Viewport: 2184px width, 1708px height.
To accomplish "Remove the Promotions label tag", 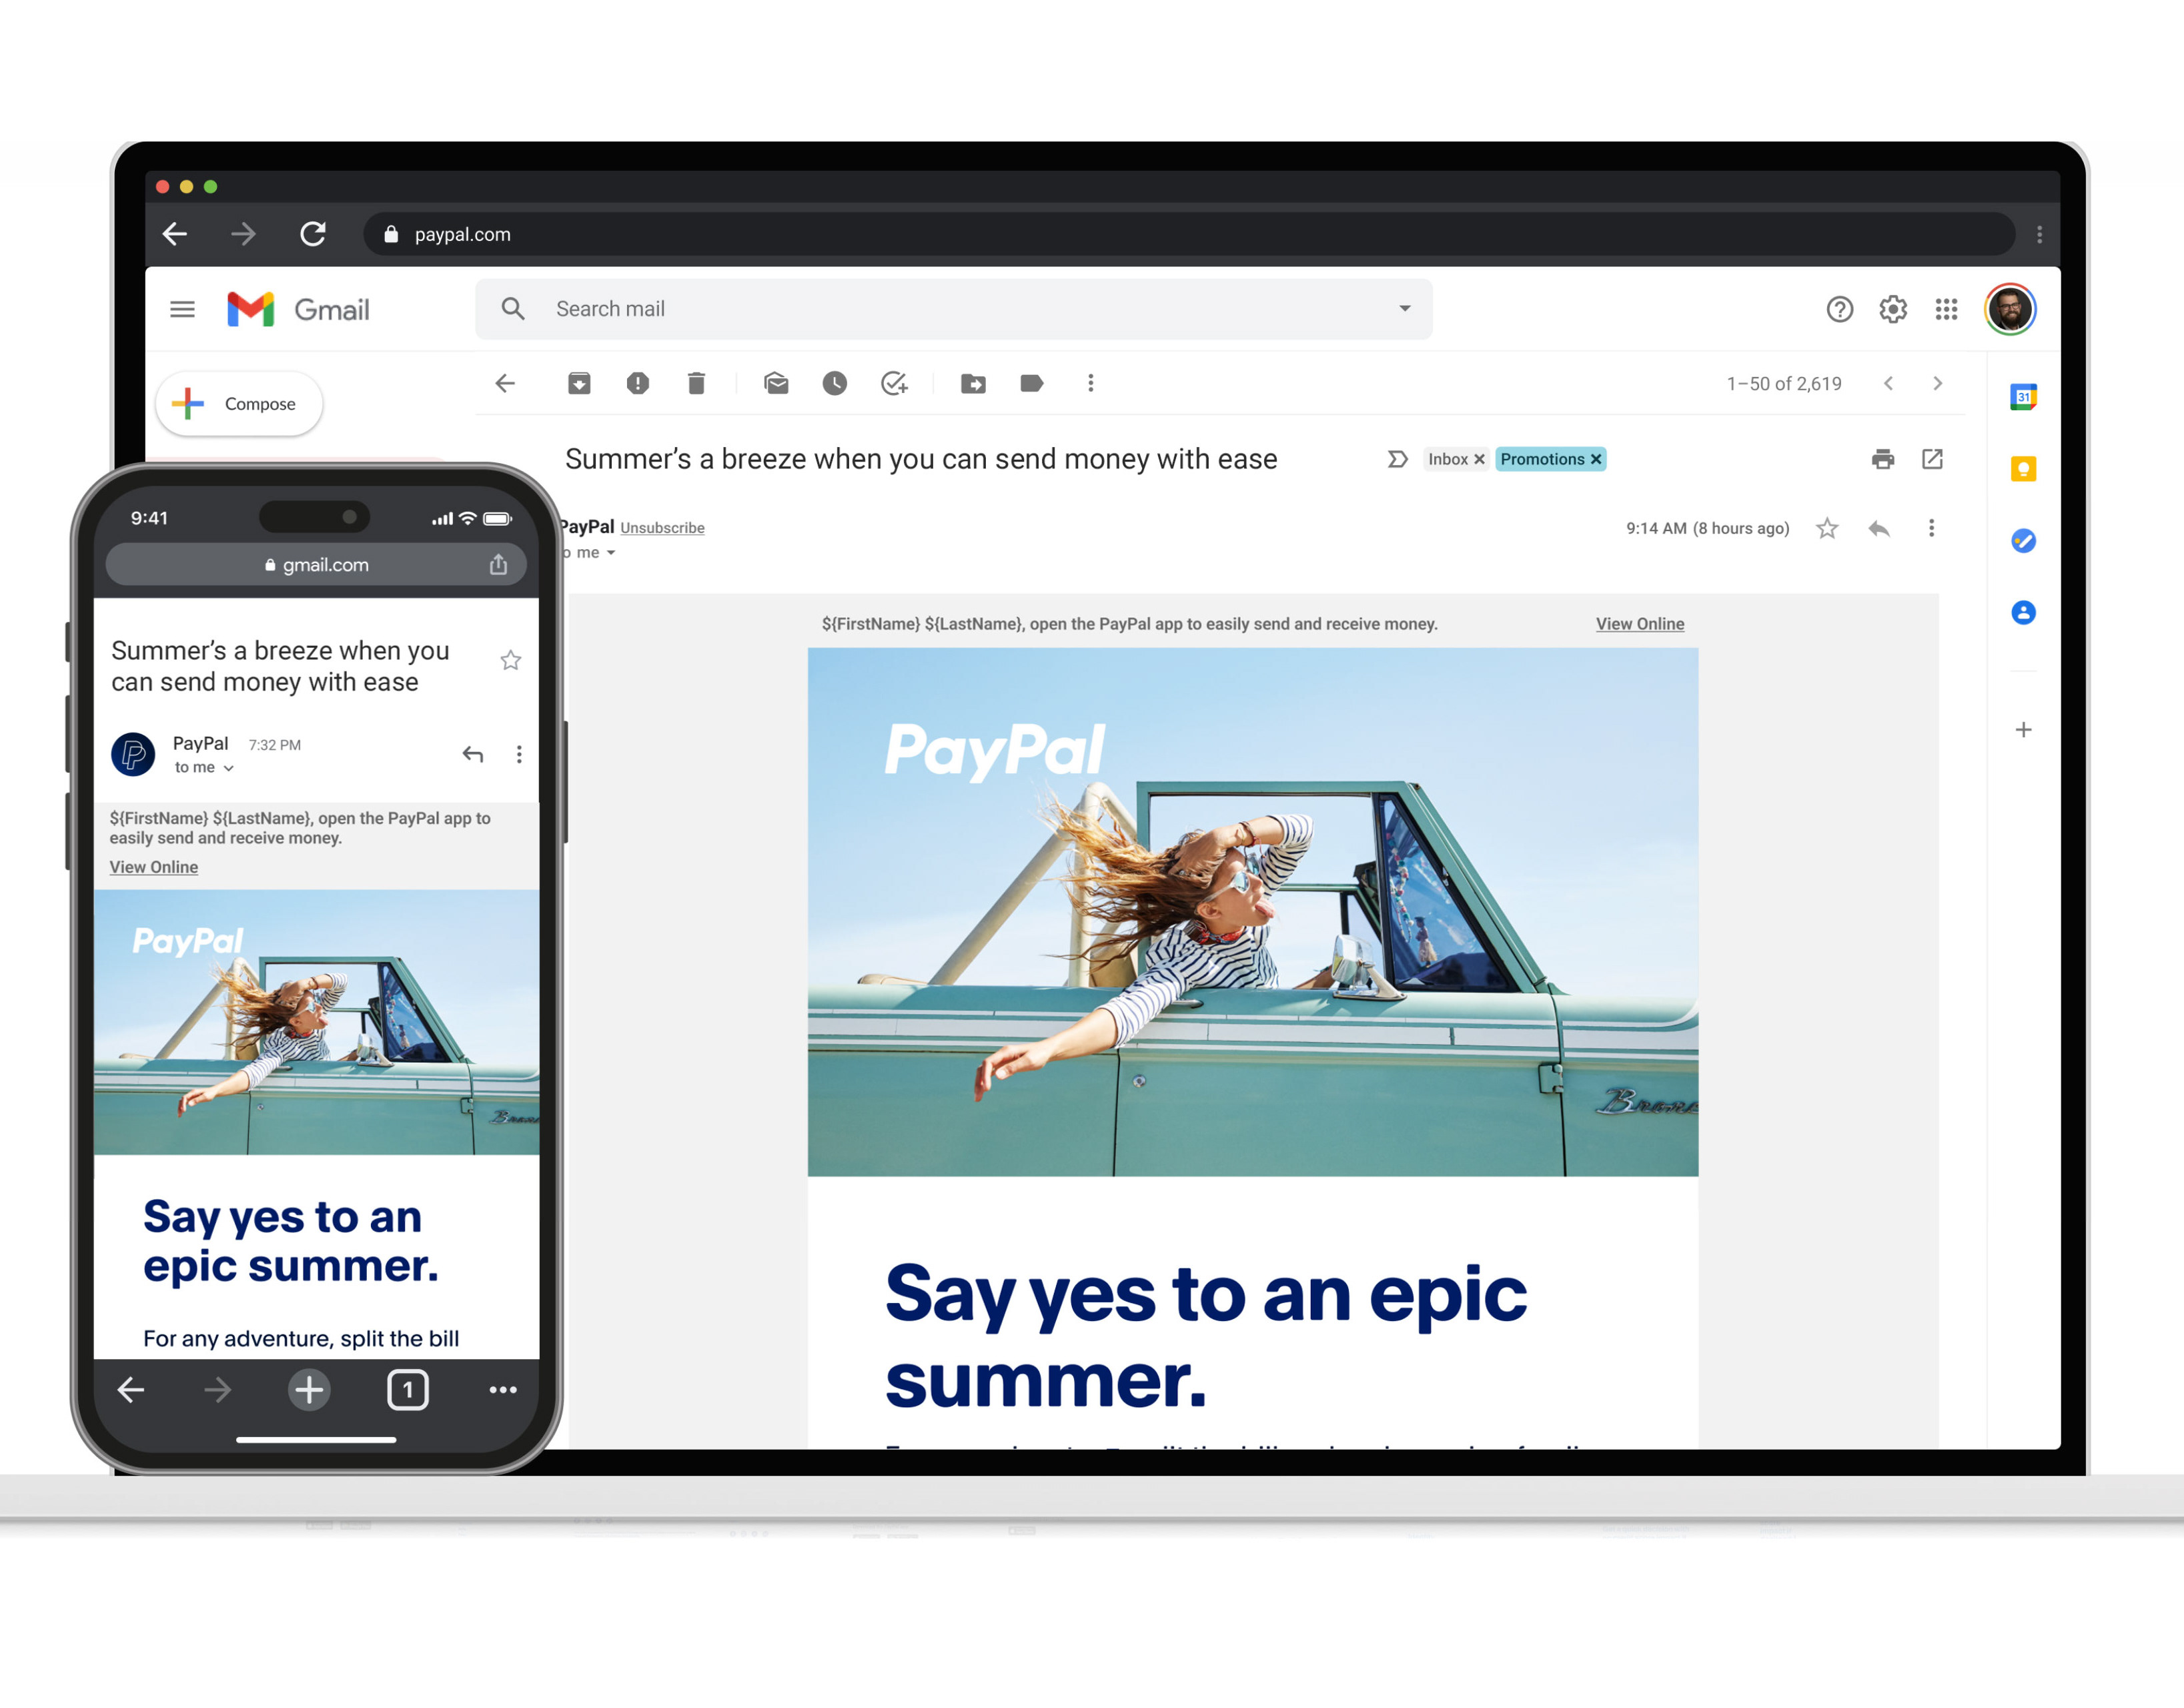I will 1596,459.
